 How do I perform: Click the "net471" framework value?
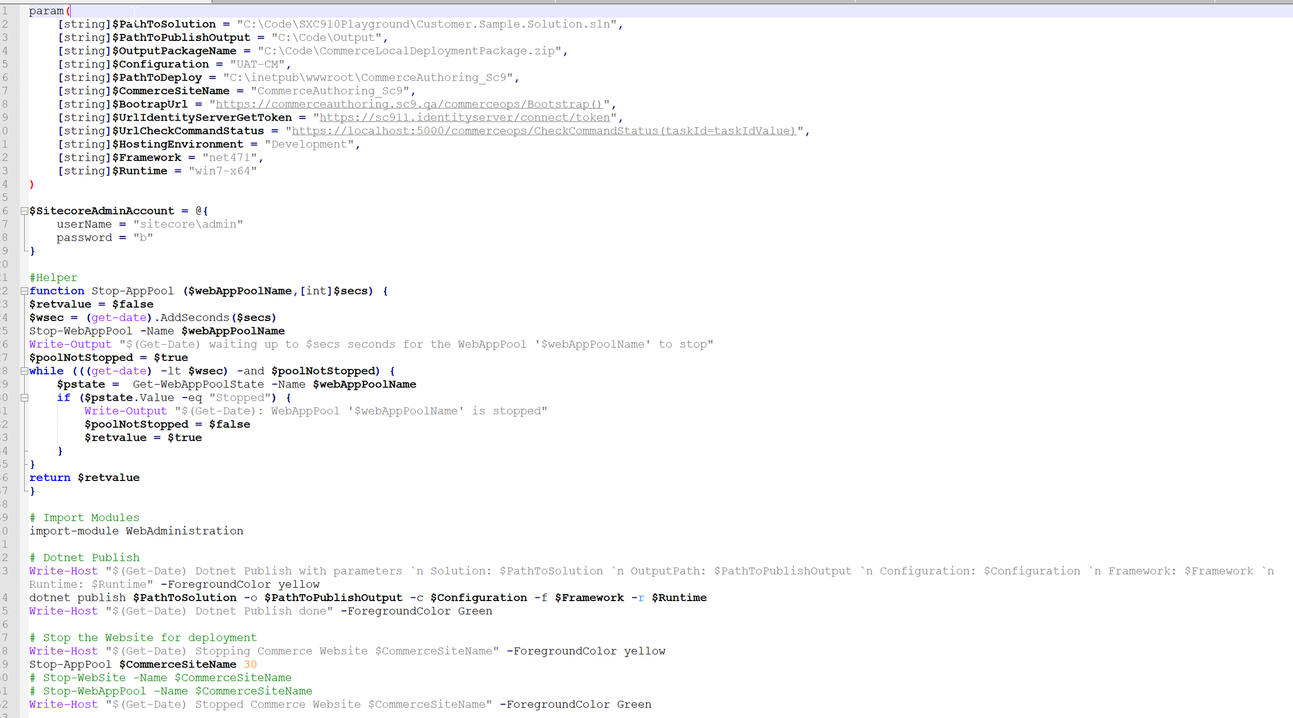(230, 158)
